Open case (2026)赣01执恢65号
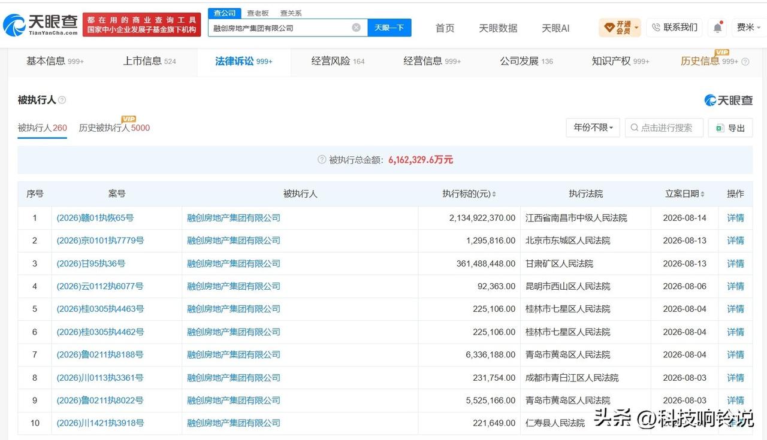 [x=95, y=218]
